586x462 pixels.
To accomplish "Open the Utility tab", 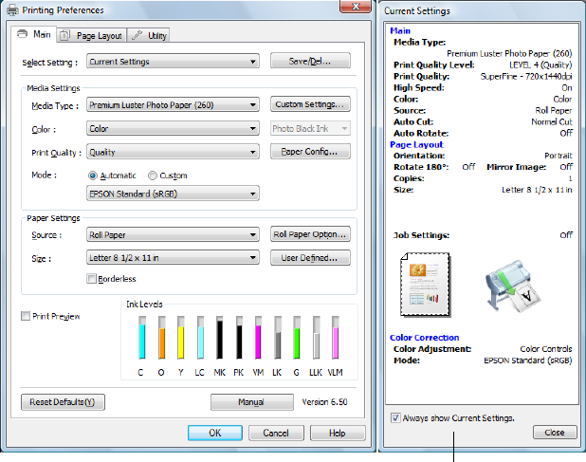I will pos(150,36).
